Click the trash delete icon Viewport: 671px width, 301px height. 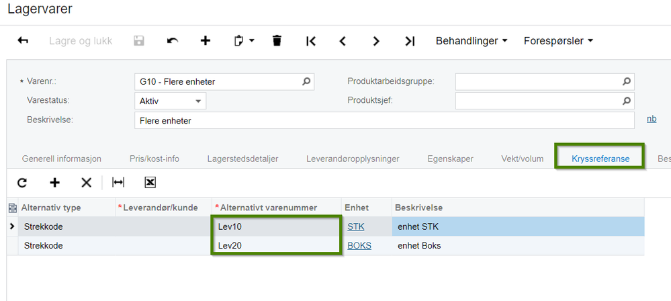pos(277,41)
